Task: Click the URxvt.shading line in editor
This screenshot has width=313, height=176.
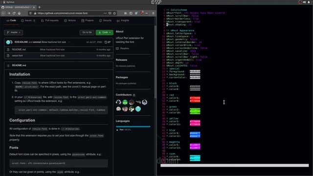Action: click(179, 25)
